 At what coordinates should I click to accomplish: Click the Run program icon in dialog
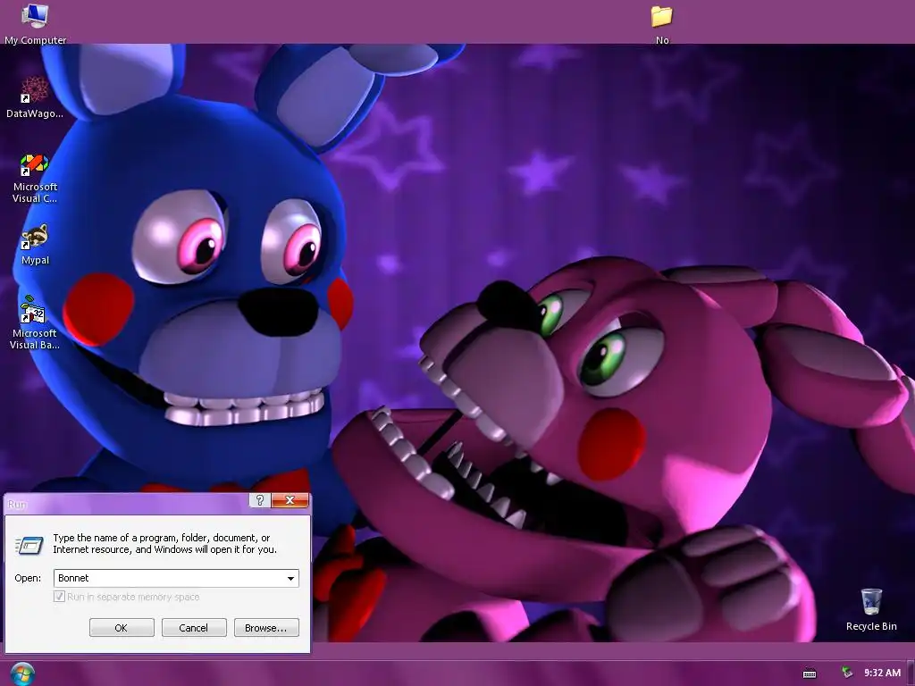(29, 545)
